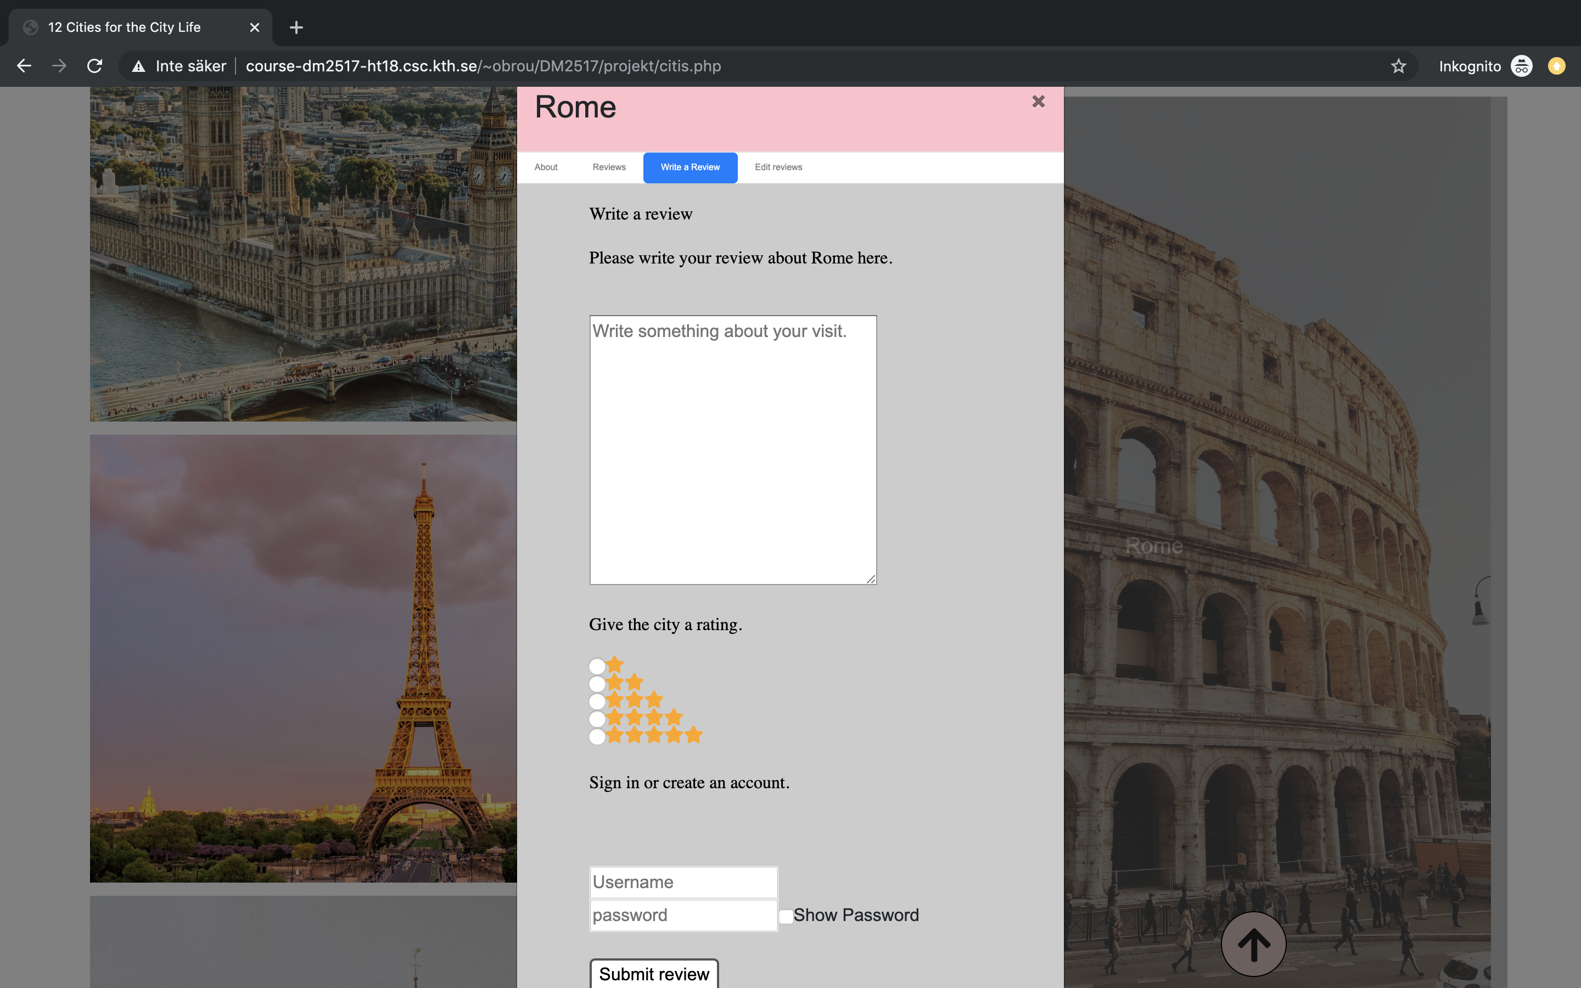This screenshot has width=1581, height=988.
Task: Click the browser back arrow
Action: point(24,66)
